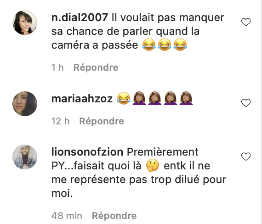Open lionsonofzion's profile picture
Image resolution: width=262 pixels, height=224 pixels.
(25, 157)
